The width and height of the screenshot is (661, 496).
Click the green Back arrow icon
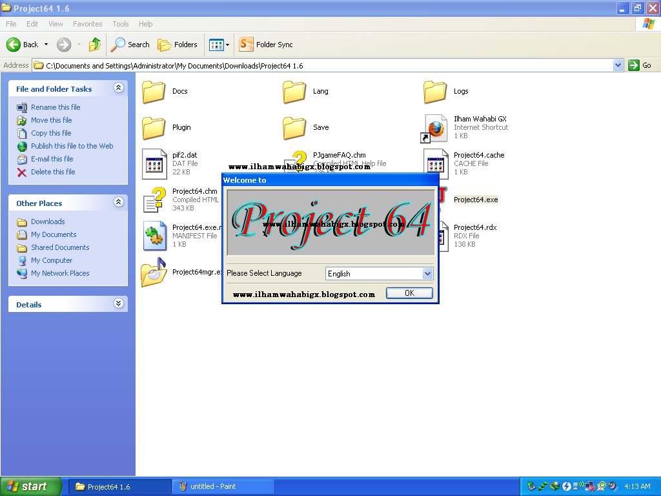(x=13, y=45)
